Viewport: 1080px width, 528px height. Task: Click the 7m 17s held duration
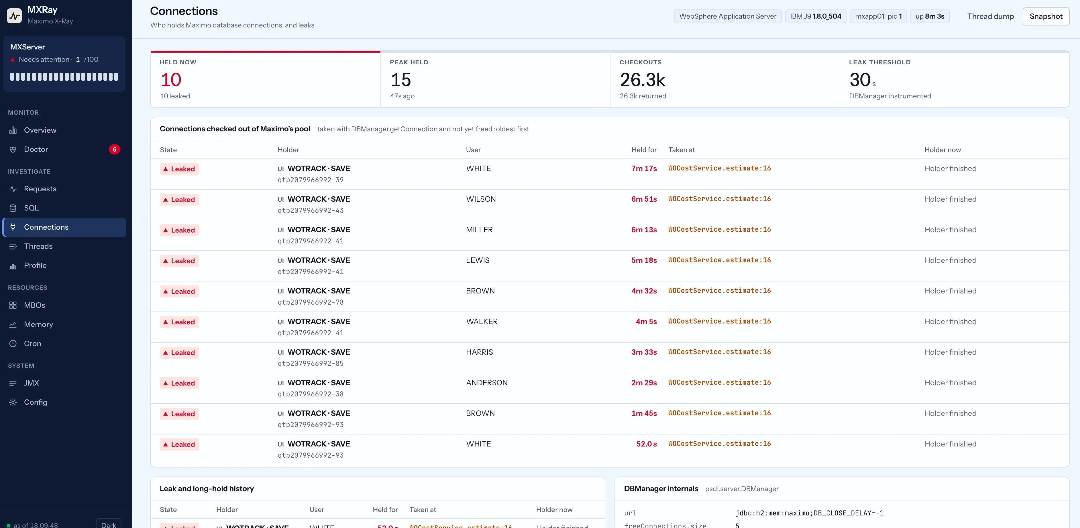[x=644, y=169]
